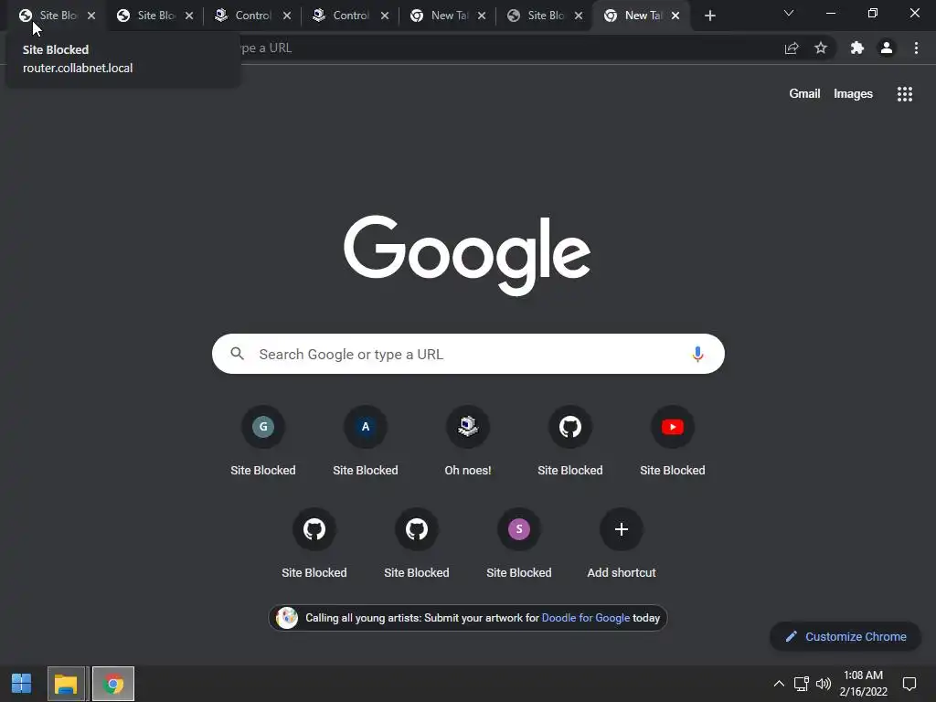Close the active New Tab at far right
This screenshot has height=702, width=936.
pyautogui.click(x=675, y=16)
